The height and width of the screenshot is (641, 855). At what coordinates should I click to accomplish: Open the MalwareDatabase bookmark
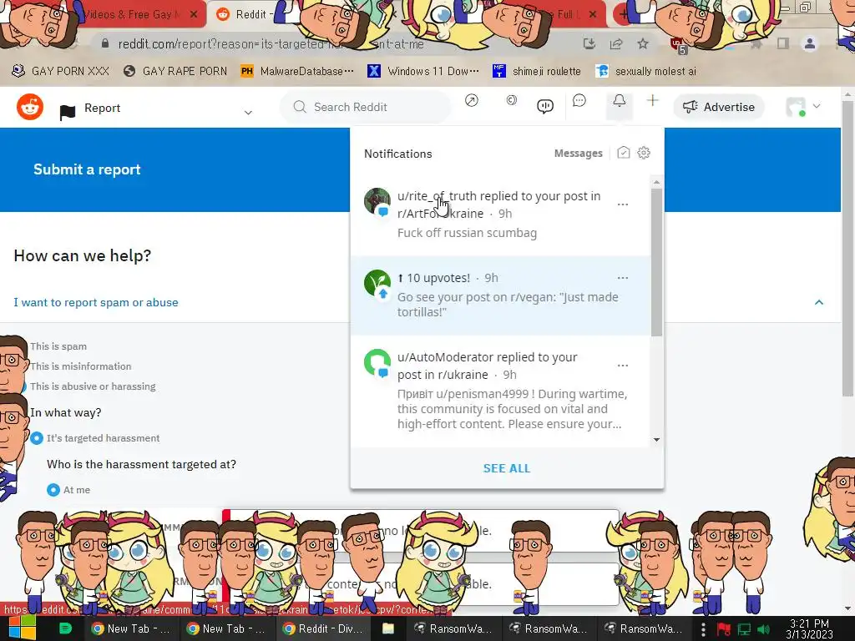coord(298,71)
